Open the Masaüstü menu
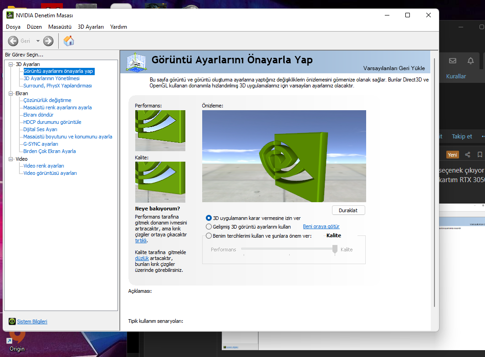Viewport: 485px width, 357px height. pyautogui.click(x=60, y=27)
